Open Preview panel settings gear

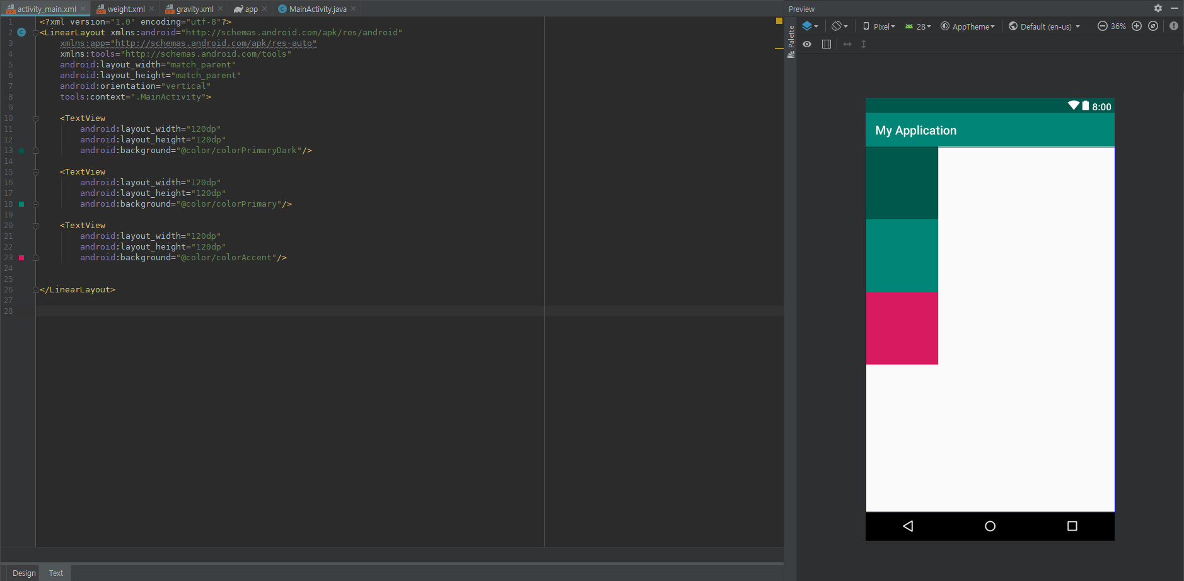point(1158,8)
